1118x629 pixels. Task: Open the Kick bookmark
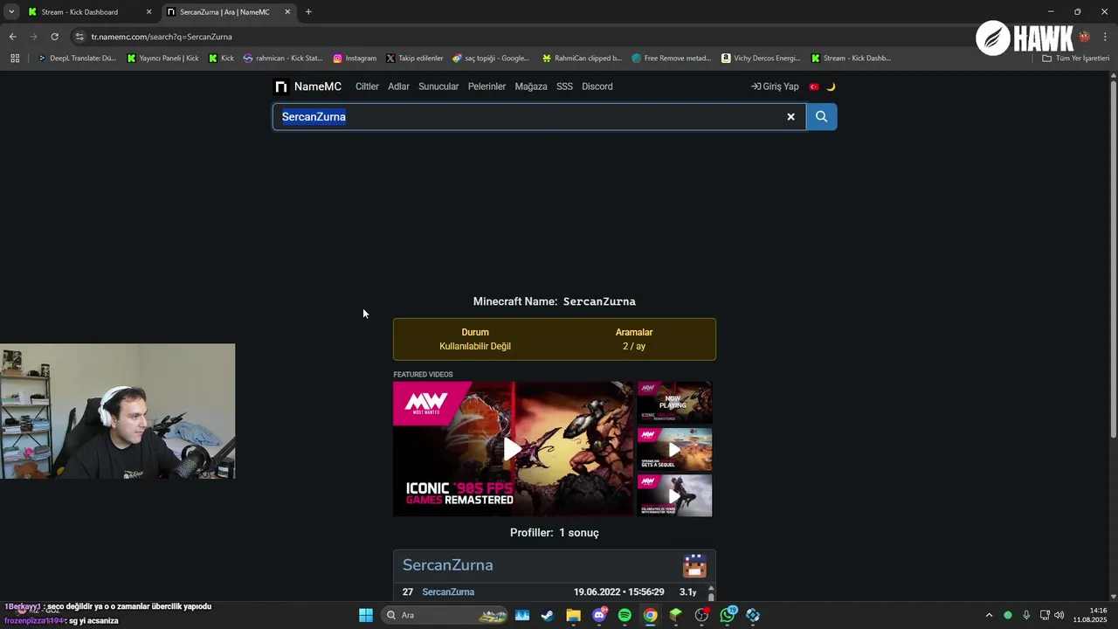221,59
